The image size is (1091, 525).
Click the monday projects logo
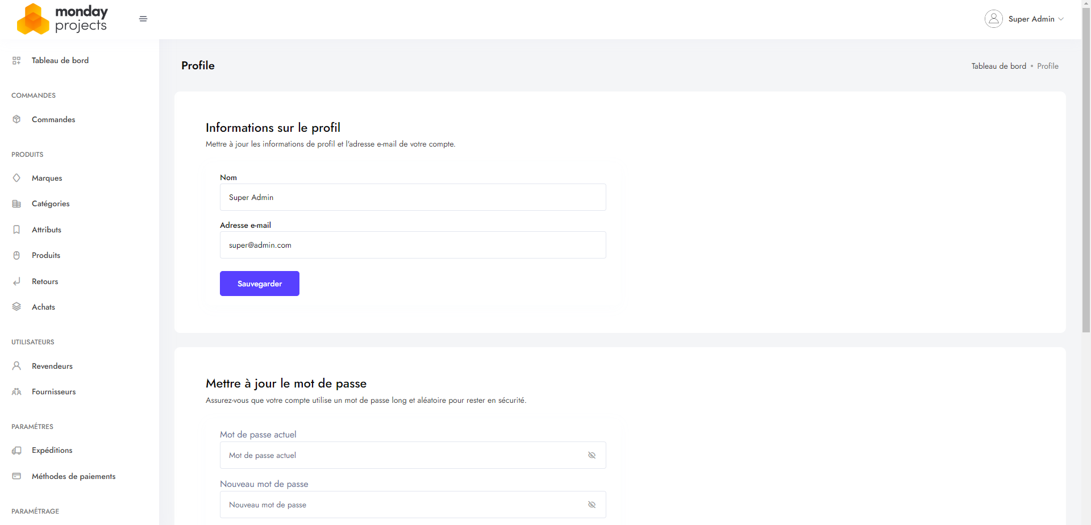point(63,19)
